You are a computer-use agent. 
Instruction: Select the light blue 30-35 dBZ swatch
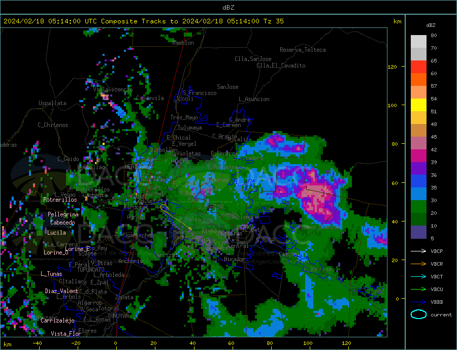(418, 194)
